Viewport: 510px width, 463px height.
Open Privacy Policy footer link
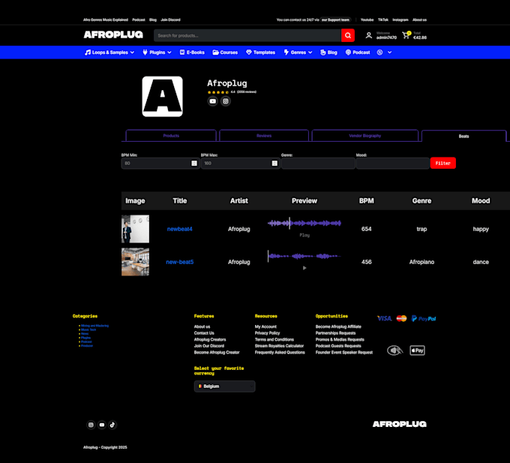coord(267,333)
